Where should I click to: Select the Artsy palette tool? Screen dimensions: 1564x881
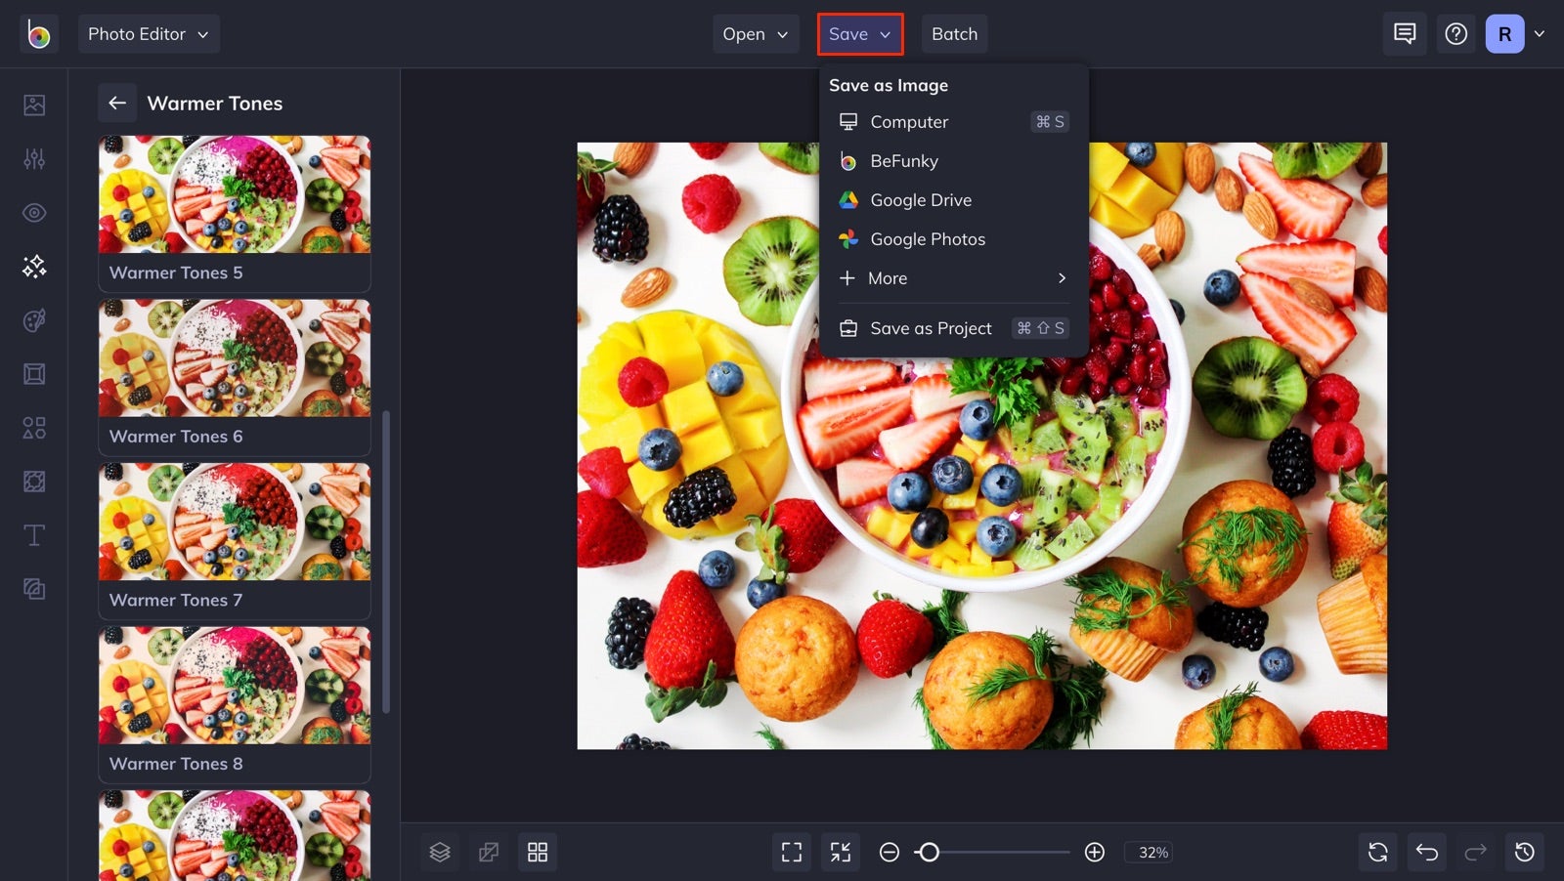pos(34,320)
